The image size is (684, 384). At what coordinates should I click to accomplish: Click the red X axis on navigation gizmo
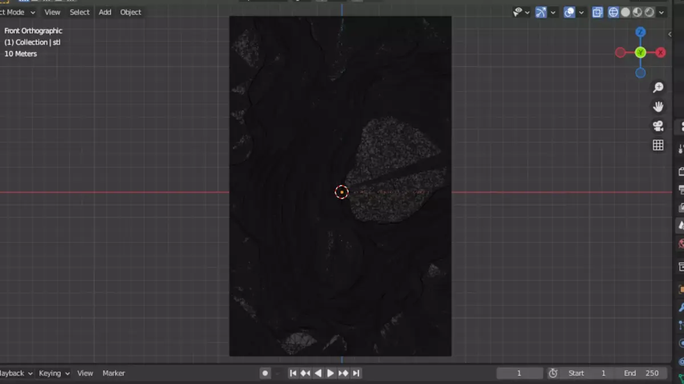point(661,52)
